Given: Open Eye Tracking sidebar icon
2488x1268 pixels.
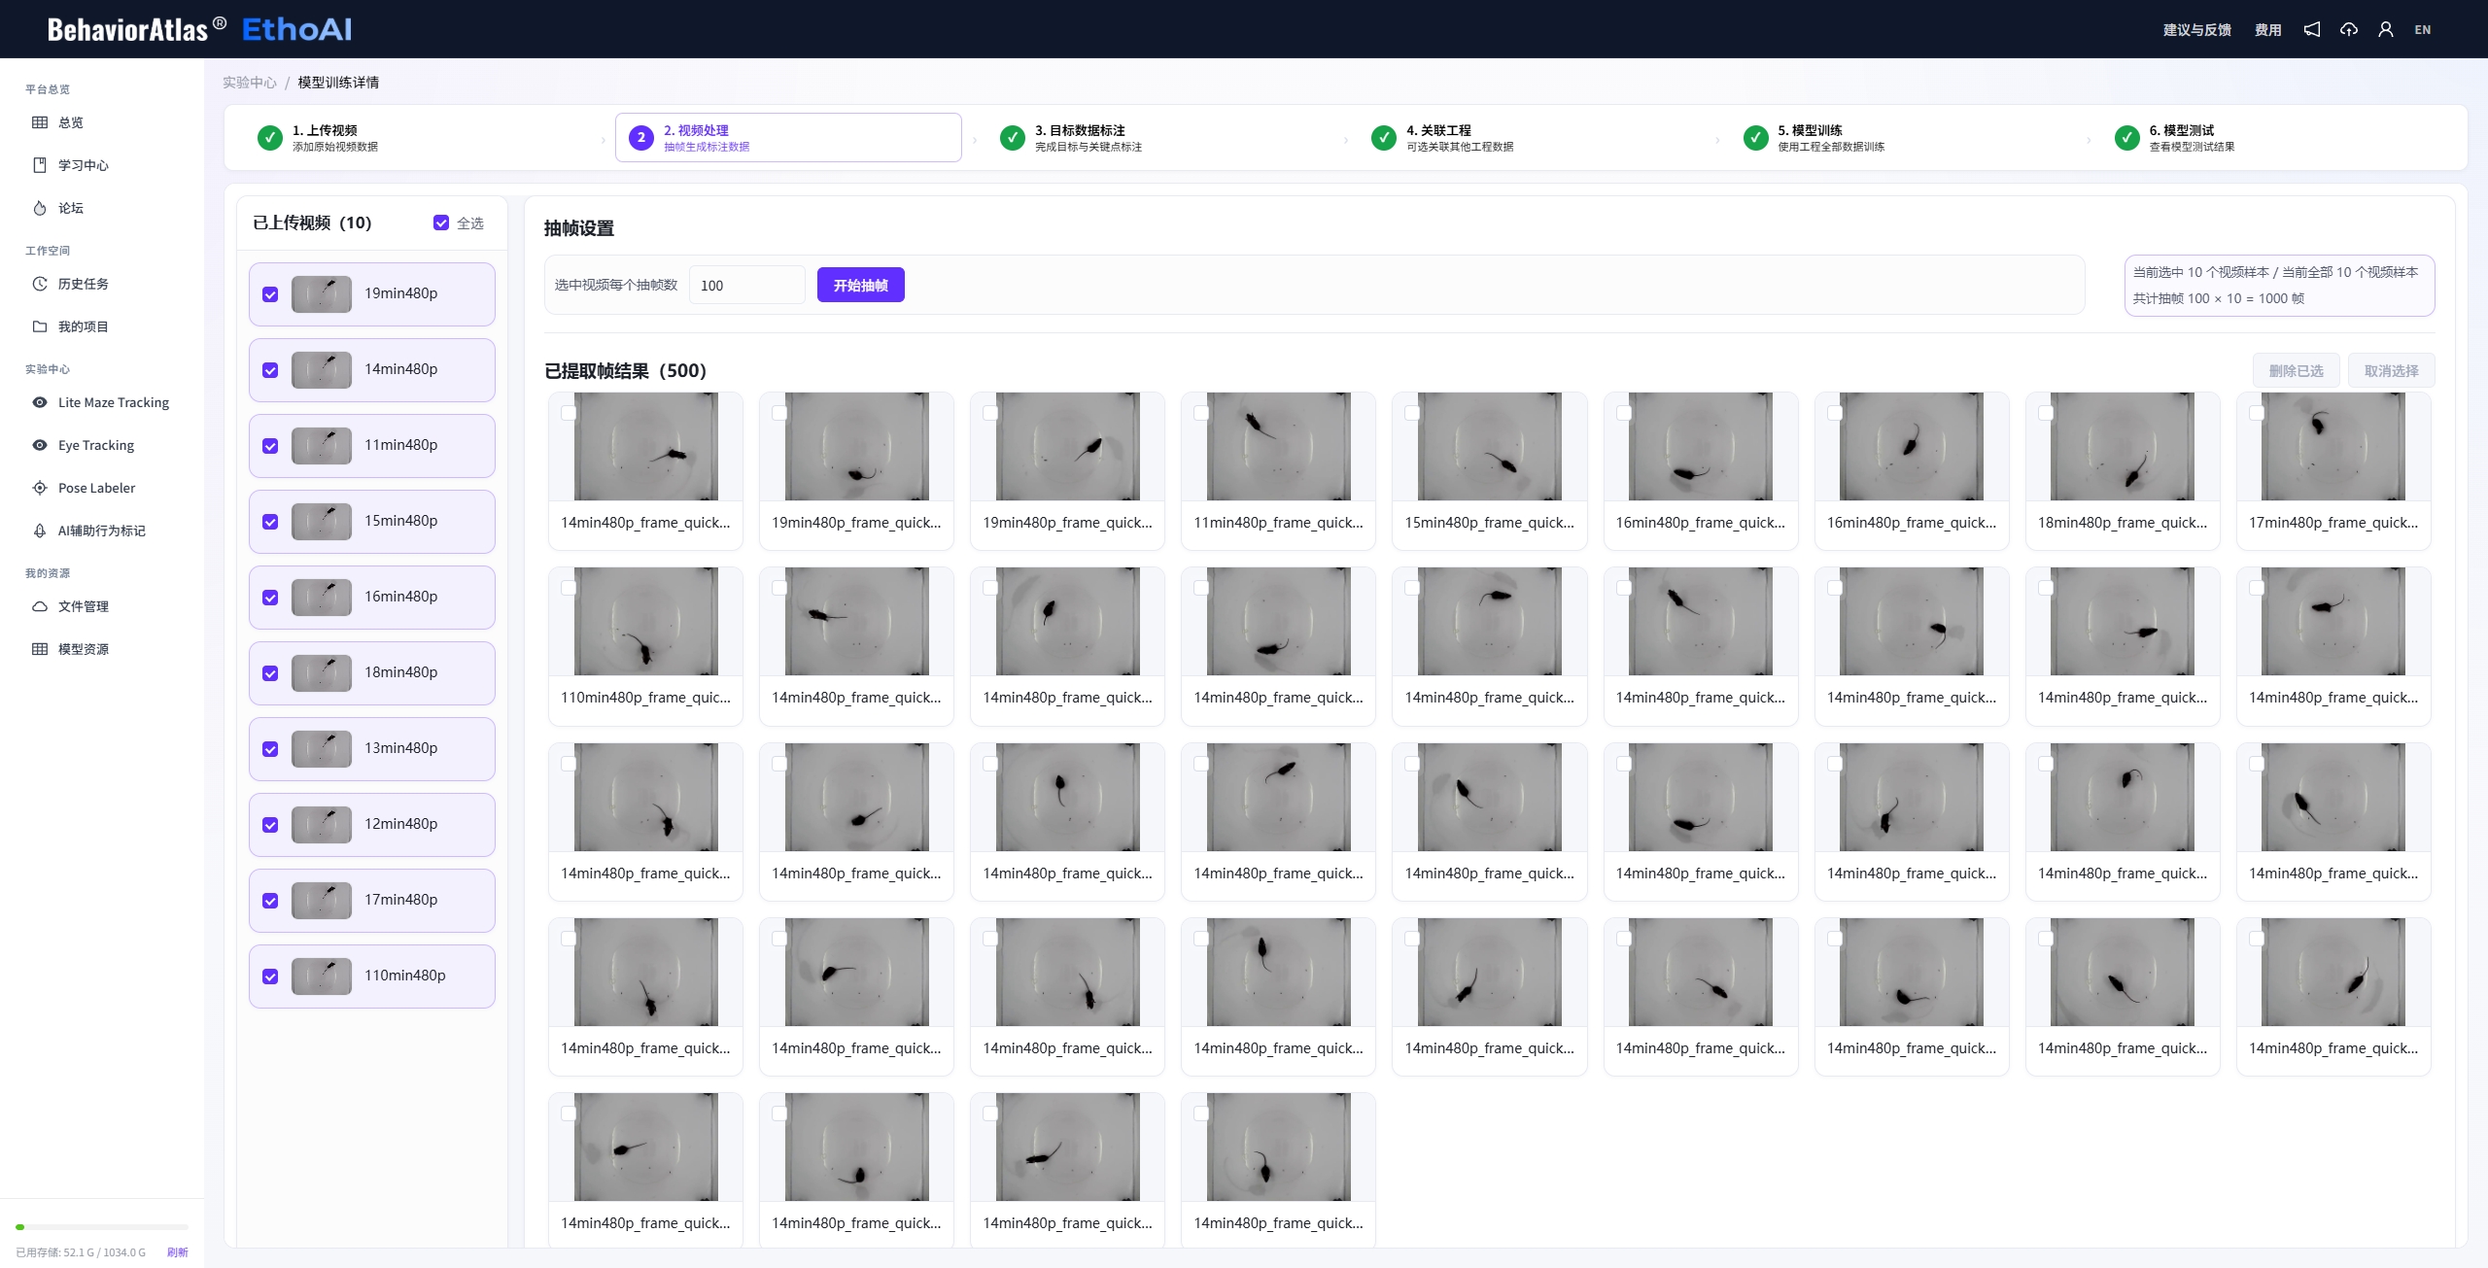Looking at the screenshot, I should pos(40,445).
